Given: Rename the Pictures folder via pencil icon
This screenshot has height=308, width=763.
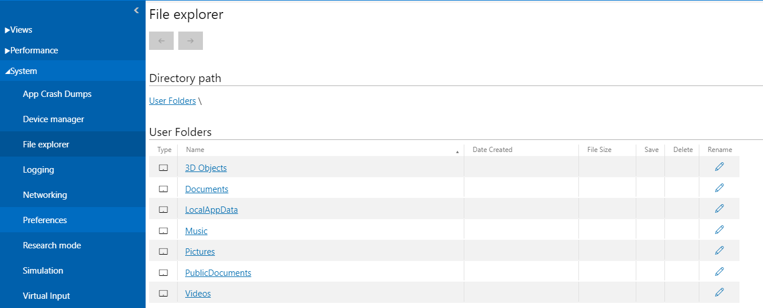Looking at the screenshot, I should click(x=719, y=251).
